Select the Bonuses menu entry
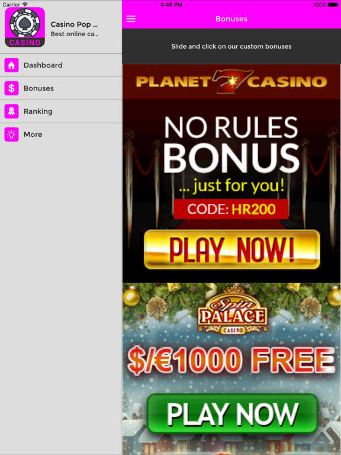Screen dimensions: 341x455 tap(61, 88)
